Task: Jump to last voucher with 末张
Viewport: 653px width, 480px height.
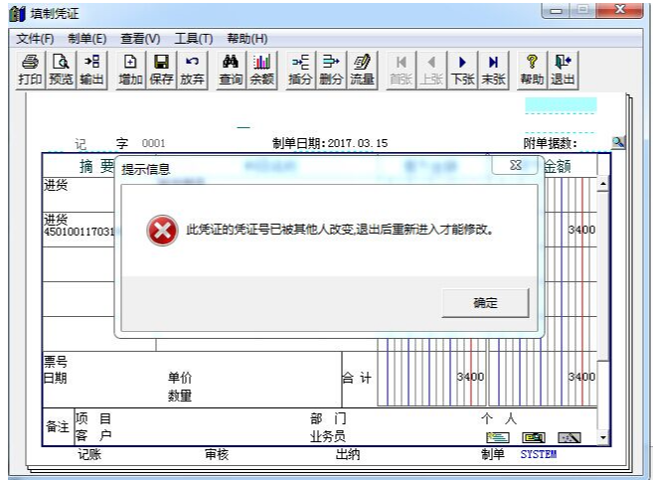Action: coord(493,70)
